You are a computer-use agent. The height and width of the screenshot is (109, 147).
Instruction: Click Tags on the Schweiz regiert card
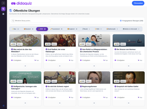click(x=71, y=97)
